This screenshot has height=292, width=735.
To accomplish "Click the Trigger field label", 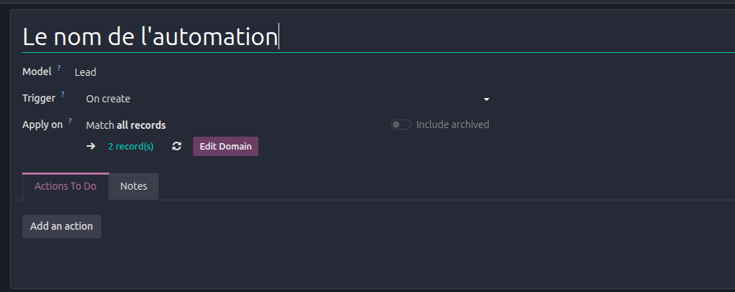I will point(39,98).
